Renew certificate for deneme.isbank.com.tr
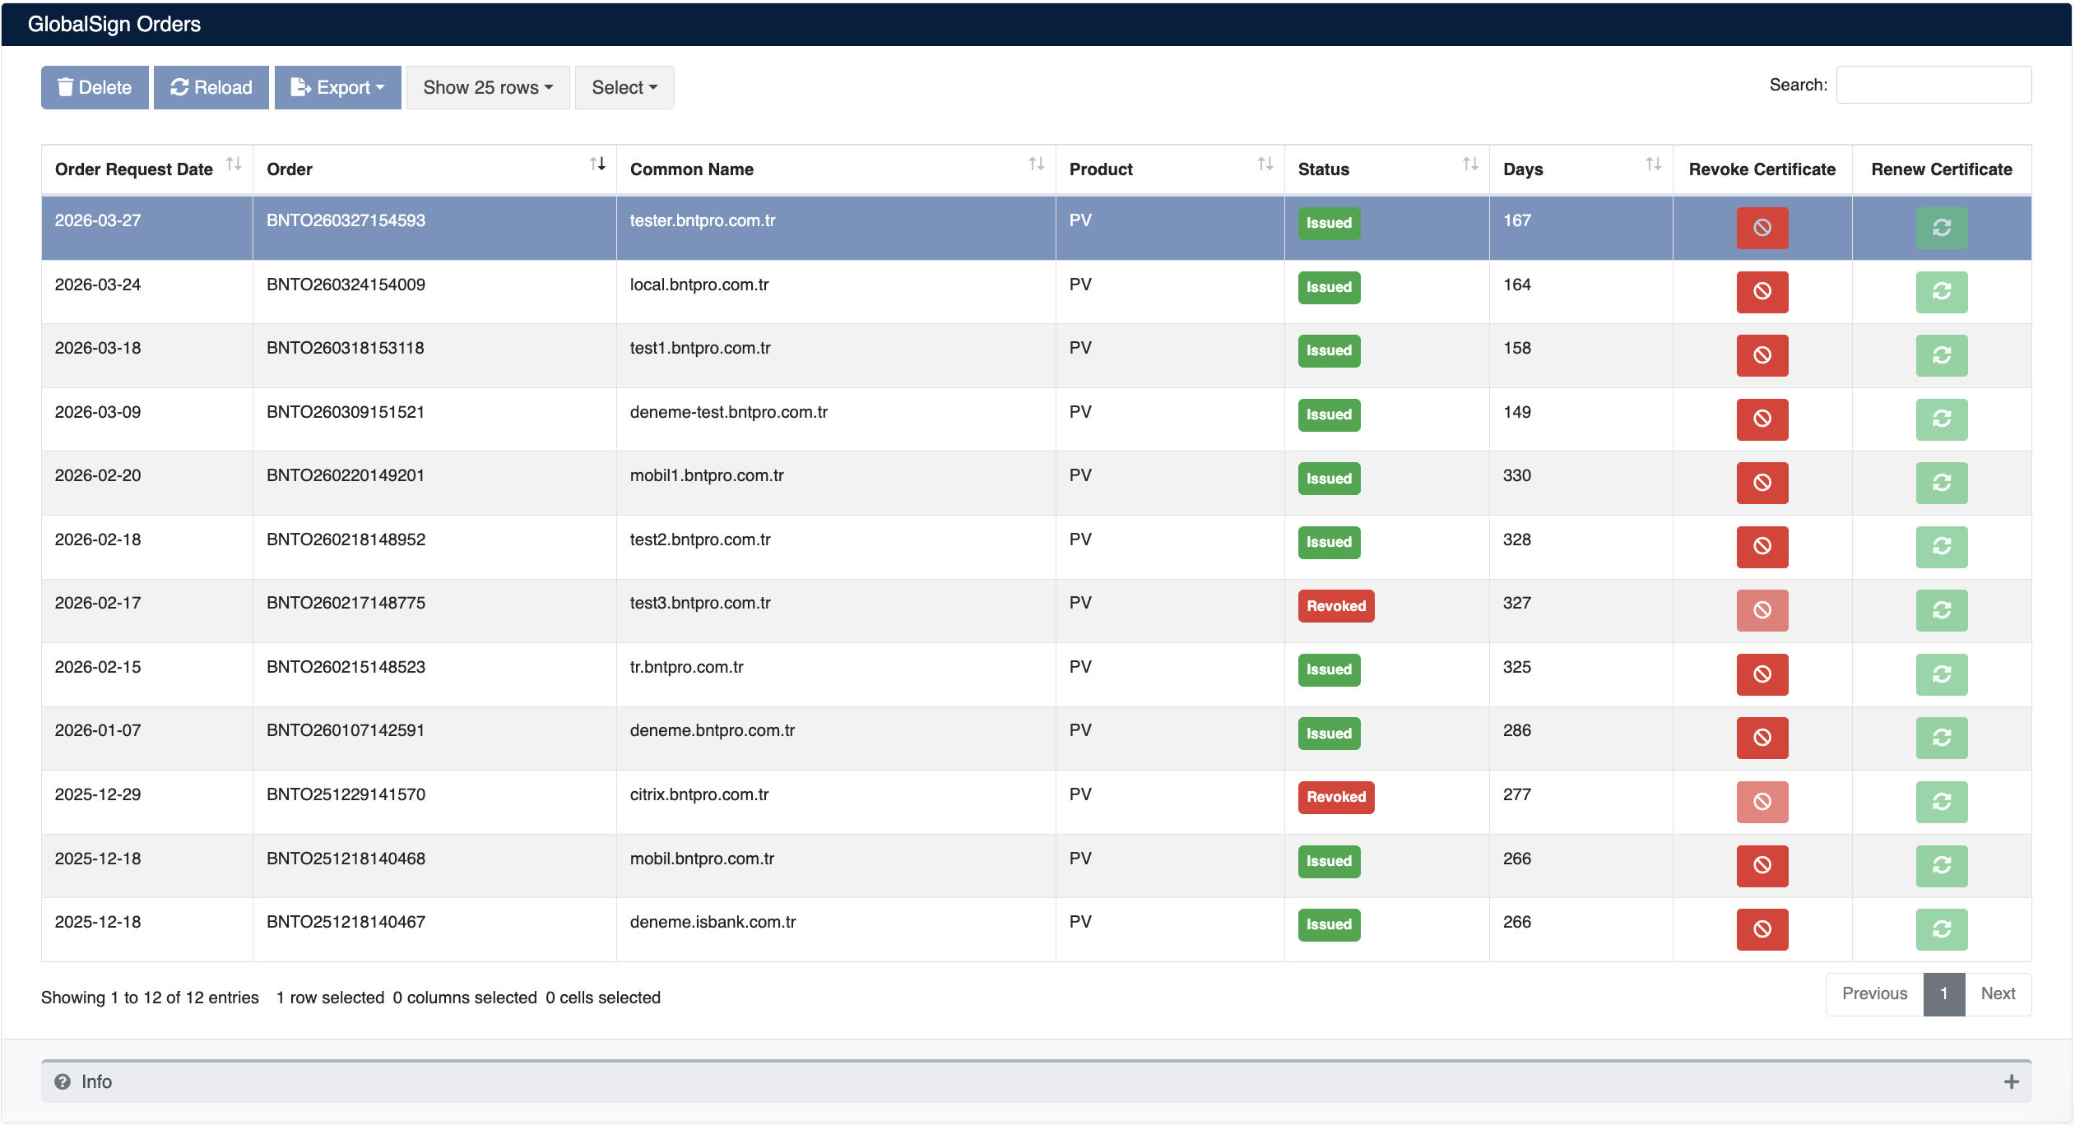 point(1942,929)
